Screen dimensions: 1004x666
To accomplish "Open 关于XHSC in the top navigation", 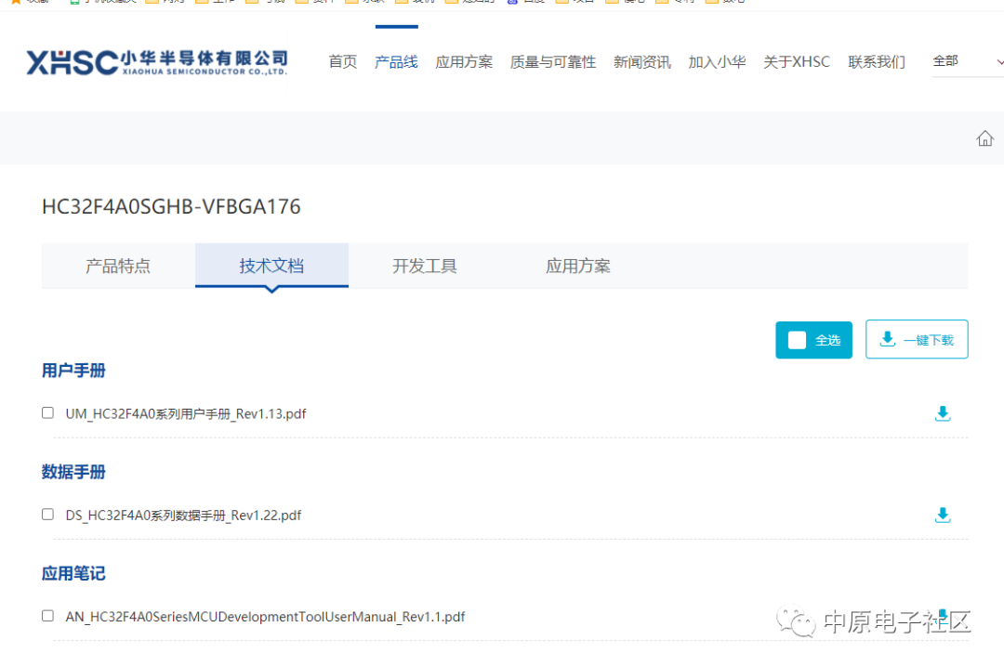I will pos(797,62).
